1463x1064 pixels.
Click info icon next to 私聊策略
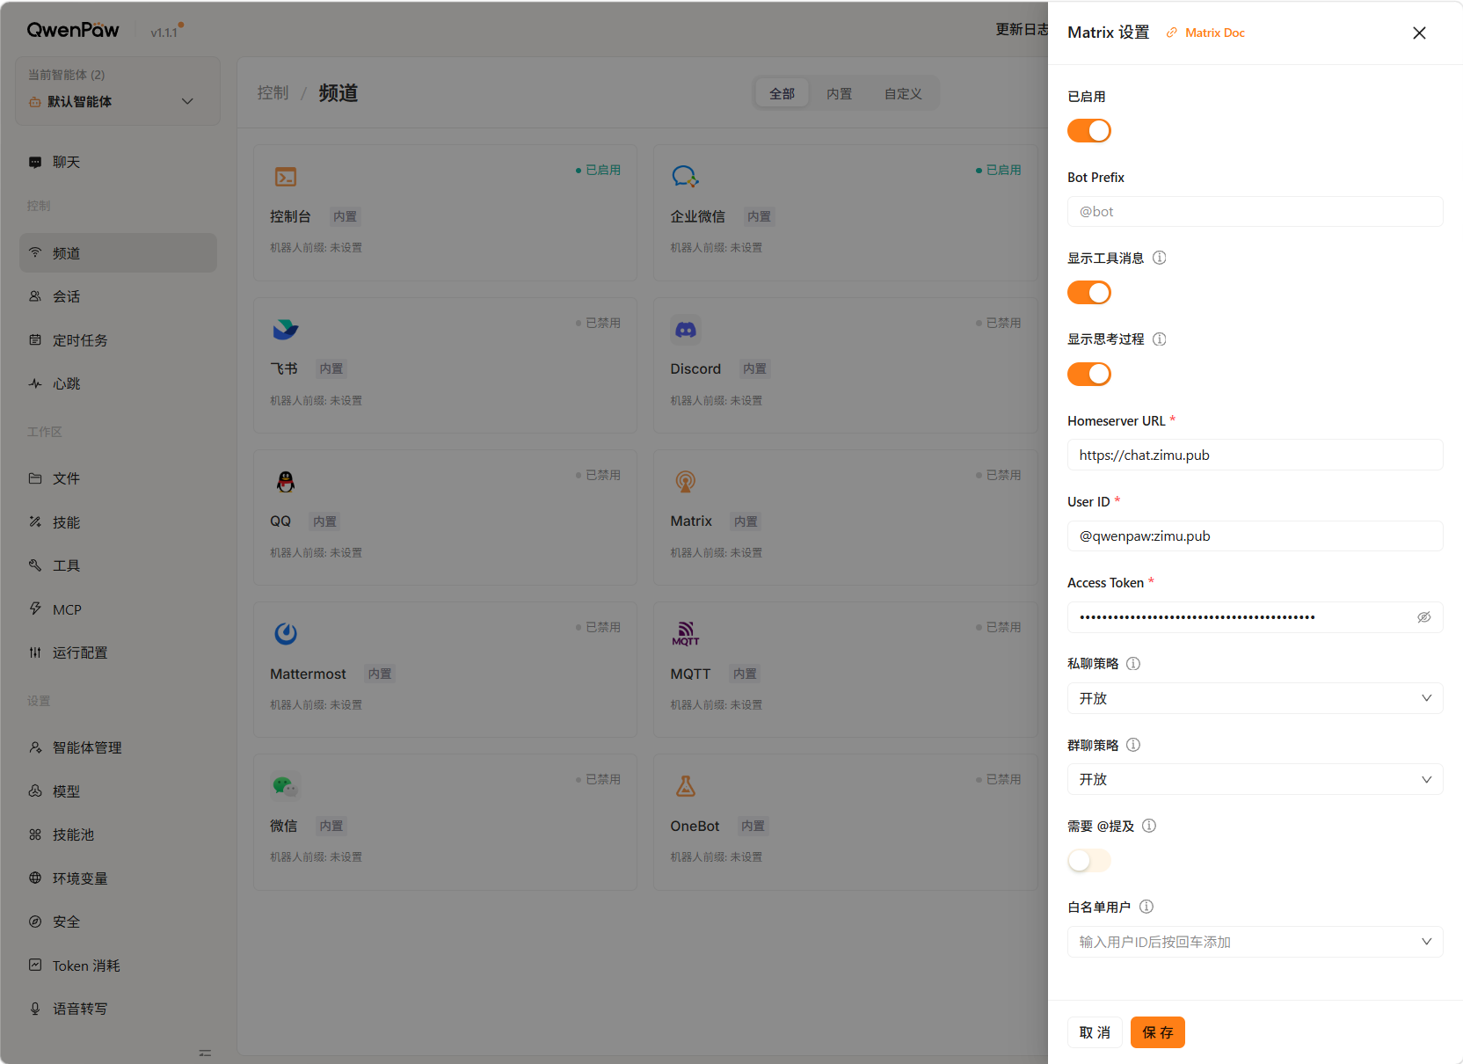1133,663
